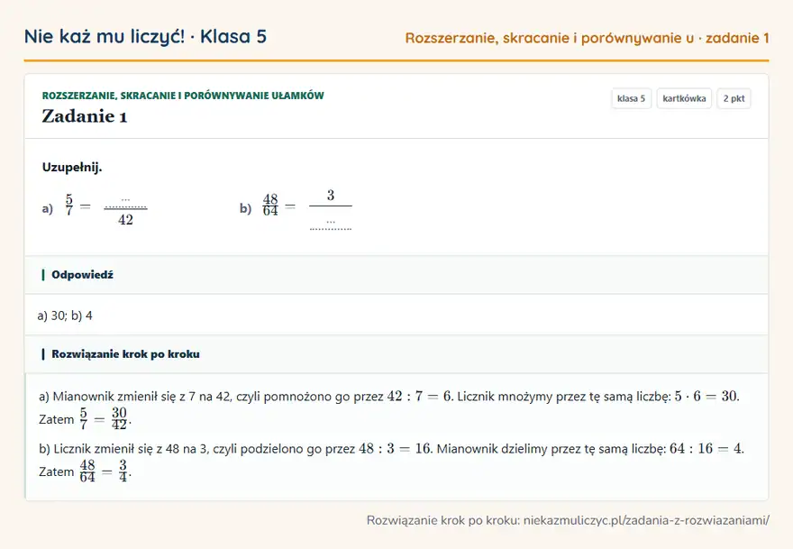This screenshot has width=793, height=549.
Task: Open the niekazmuliczyc.pl/zadania-z-rozwiazaniami/ footer link
Action: pos(646,520)
